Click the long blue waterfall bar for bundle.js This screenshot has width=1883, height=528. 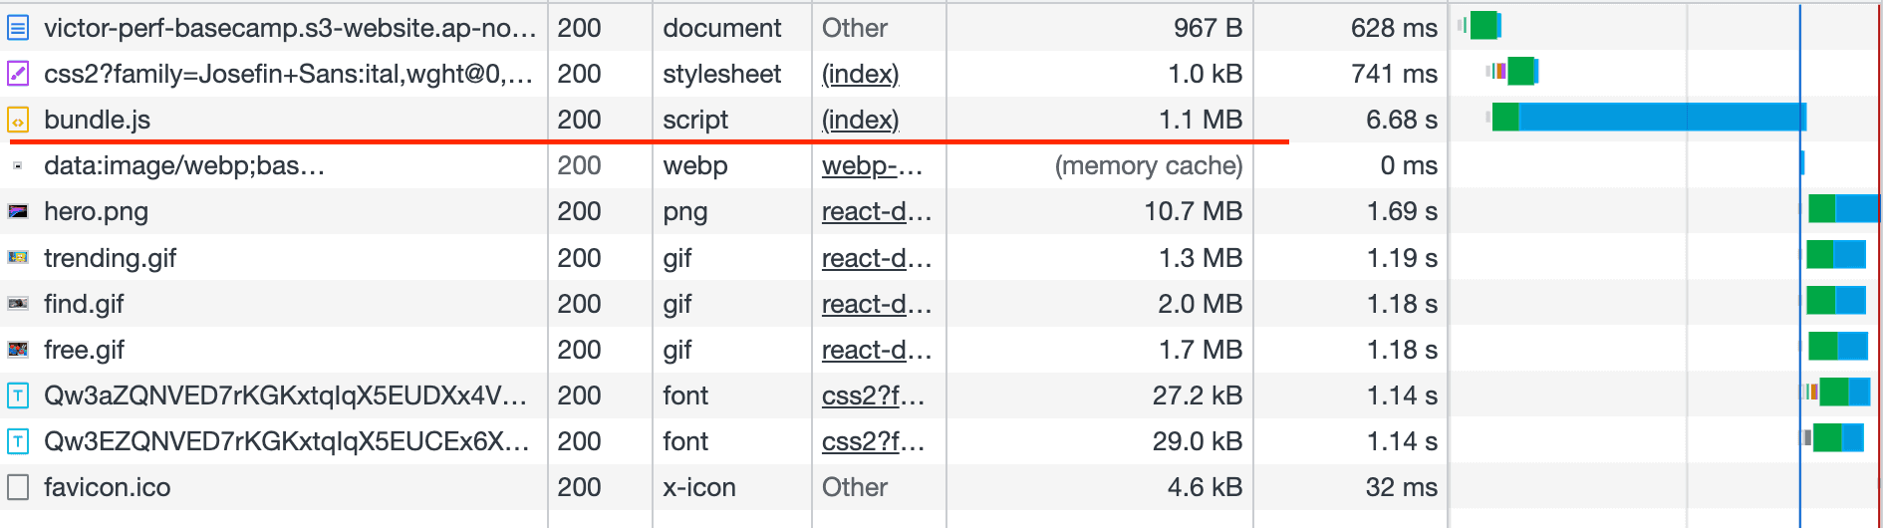pyautogui.click(x=1660, y=118)
